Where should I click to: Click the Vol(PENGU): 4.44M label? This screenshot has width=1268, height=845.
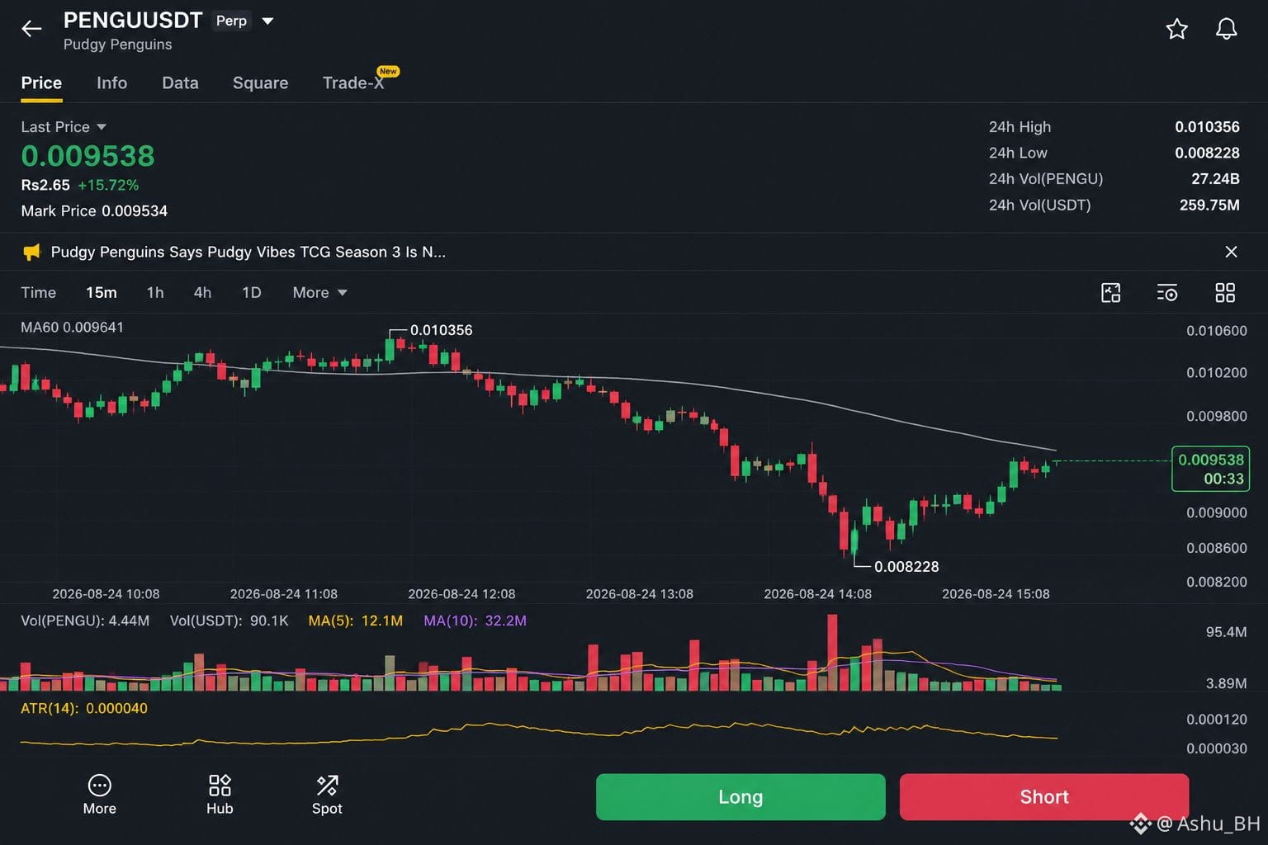(85, 621)
